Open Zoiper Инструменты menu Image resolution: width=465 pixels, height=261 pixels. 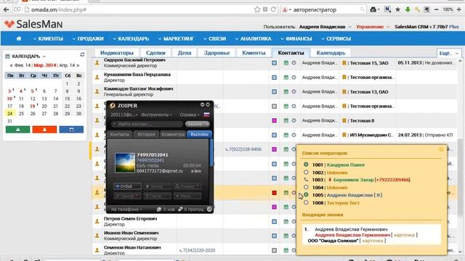[x=157, y=115]
